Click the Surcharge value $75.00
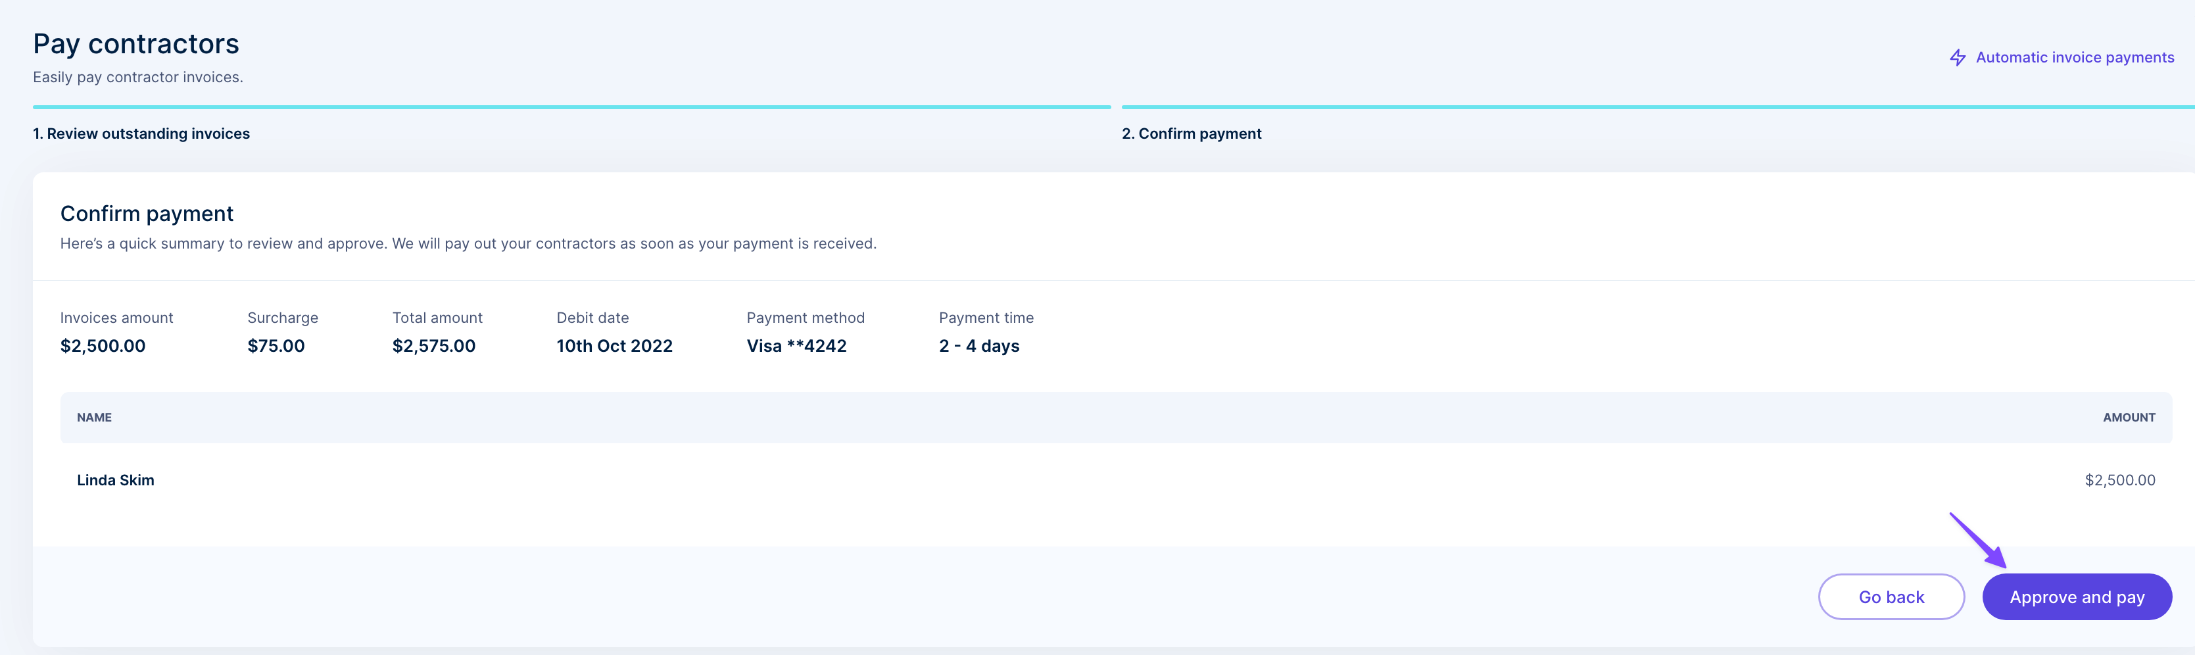The height and width of the screenshot is (655, 2195). pos(276,346)
